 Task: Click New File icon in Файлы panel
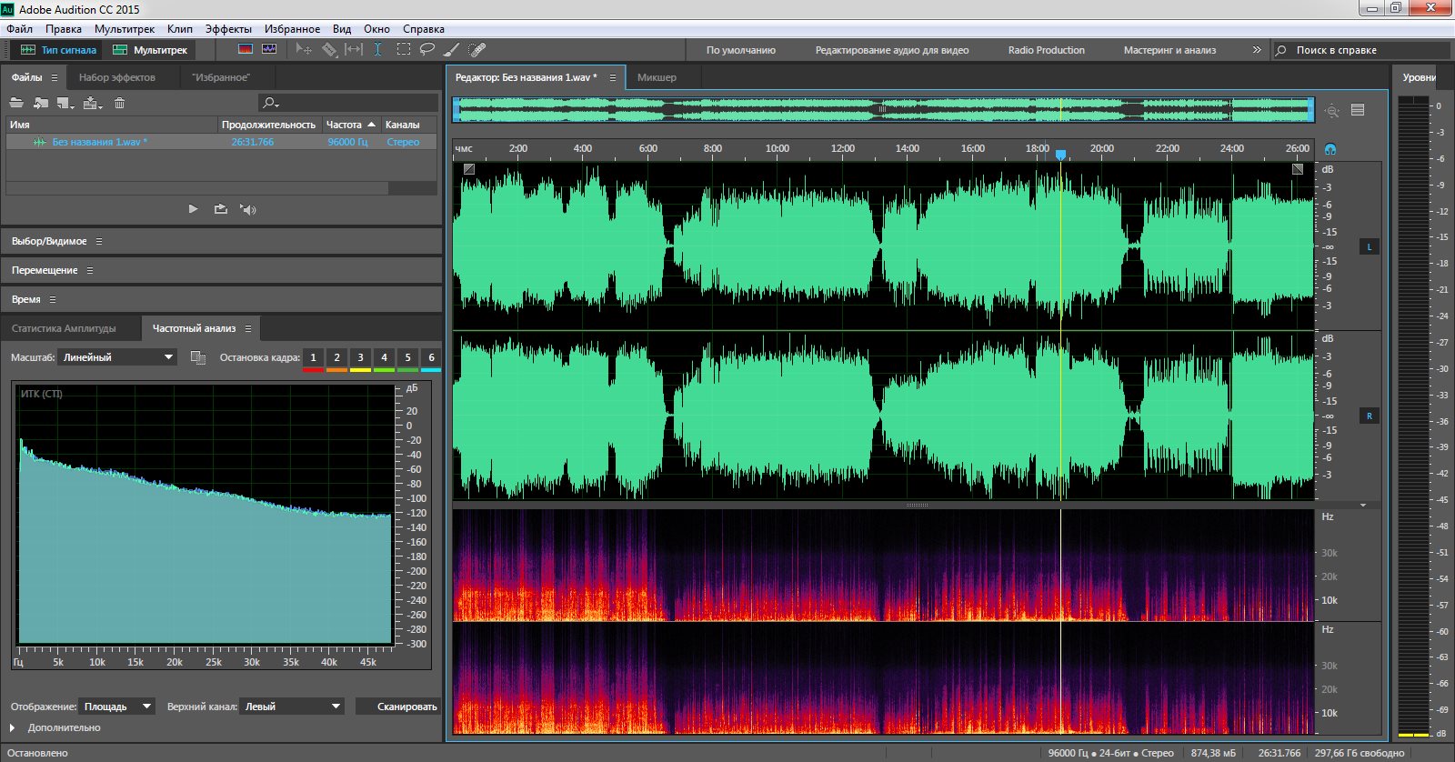point(63,103)
